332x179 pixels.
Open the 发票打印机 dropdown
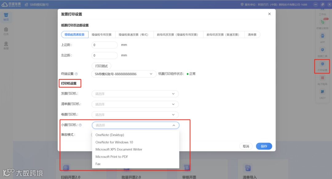point(135,93)
